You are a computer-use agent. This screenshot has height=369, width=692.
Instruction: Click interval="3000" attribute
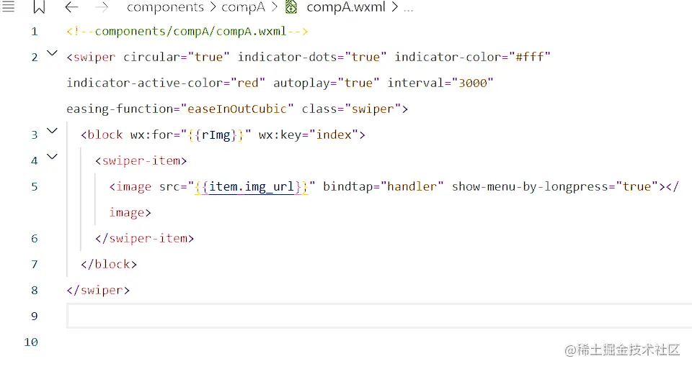[440, 83]
